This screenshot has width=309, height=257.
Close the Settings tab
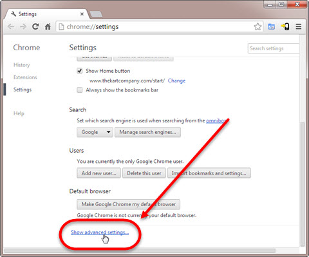82,14
